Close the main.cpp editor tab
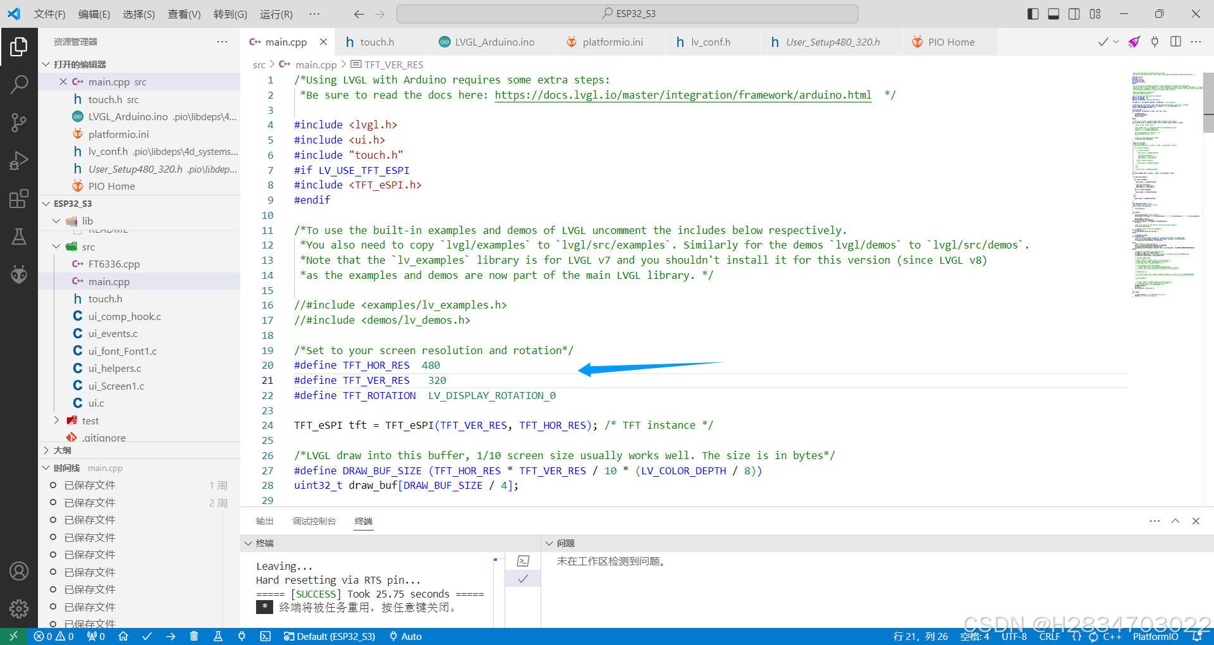 pos(323,42)
